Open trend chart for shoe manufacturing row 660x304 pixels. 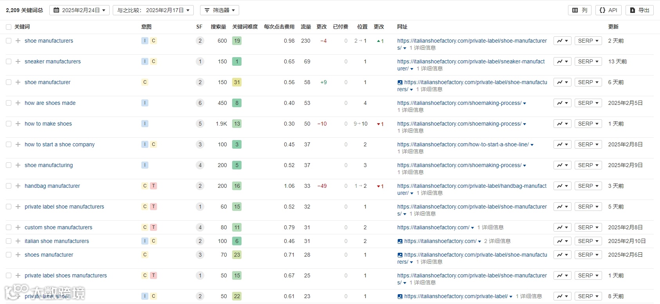563,165
